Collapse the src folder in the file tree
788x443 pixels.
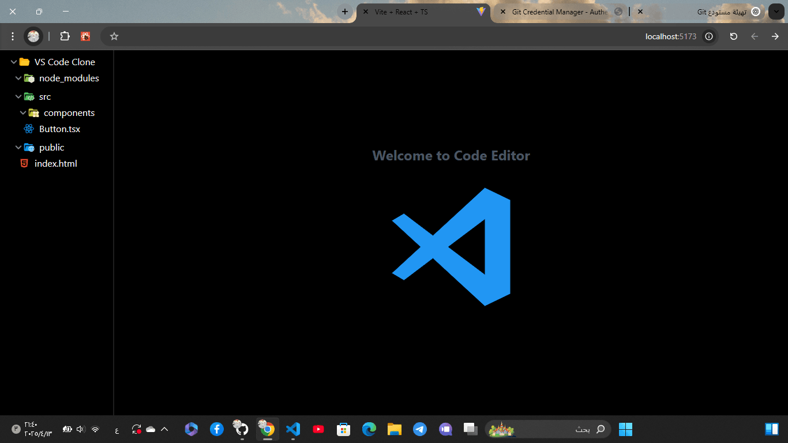point(18,96)
